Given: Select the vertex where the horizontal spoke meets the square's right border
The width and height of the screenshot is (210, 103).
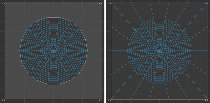Looking at the screenshot, I should coord(208,50).
